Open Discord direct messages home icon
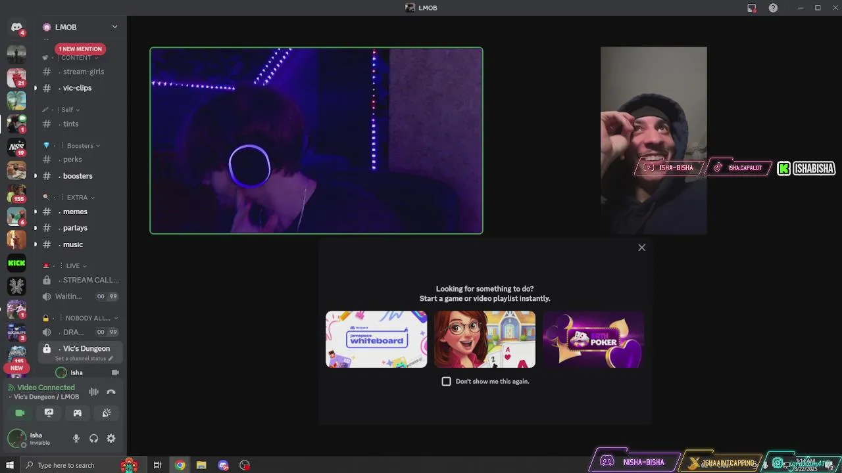The height and width of the screenshot is (473, 842). coord(16,27)
